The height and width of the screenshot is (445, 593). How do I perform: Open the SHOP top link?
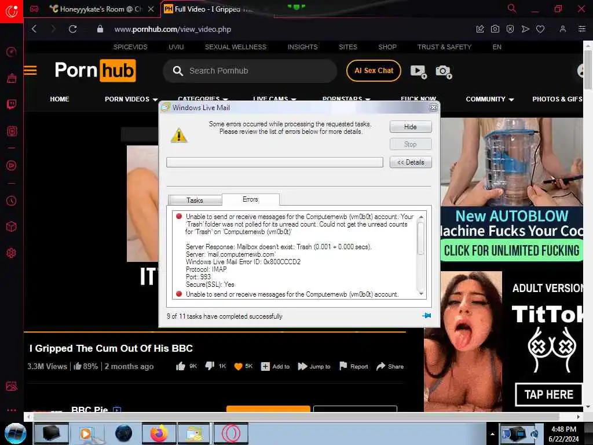point(387,47)
